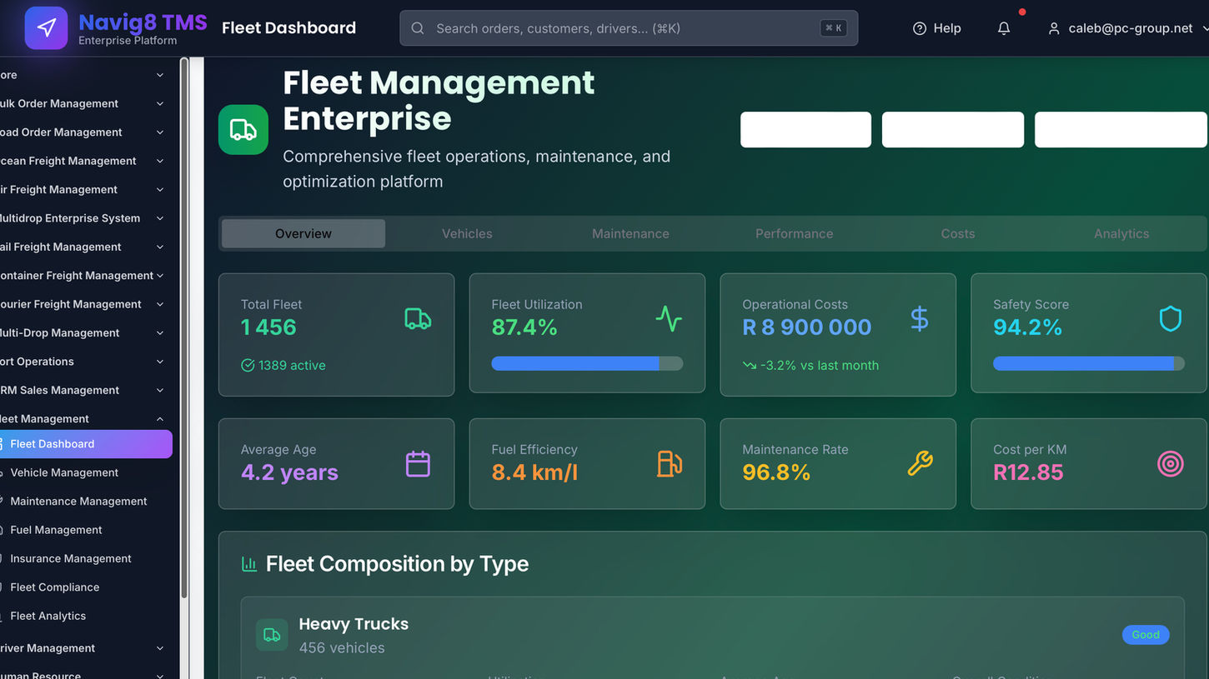
Task: Click the activity pulse icon in Fleet Utilization
Action: [669, 319]
